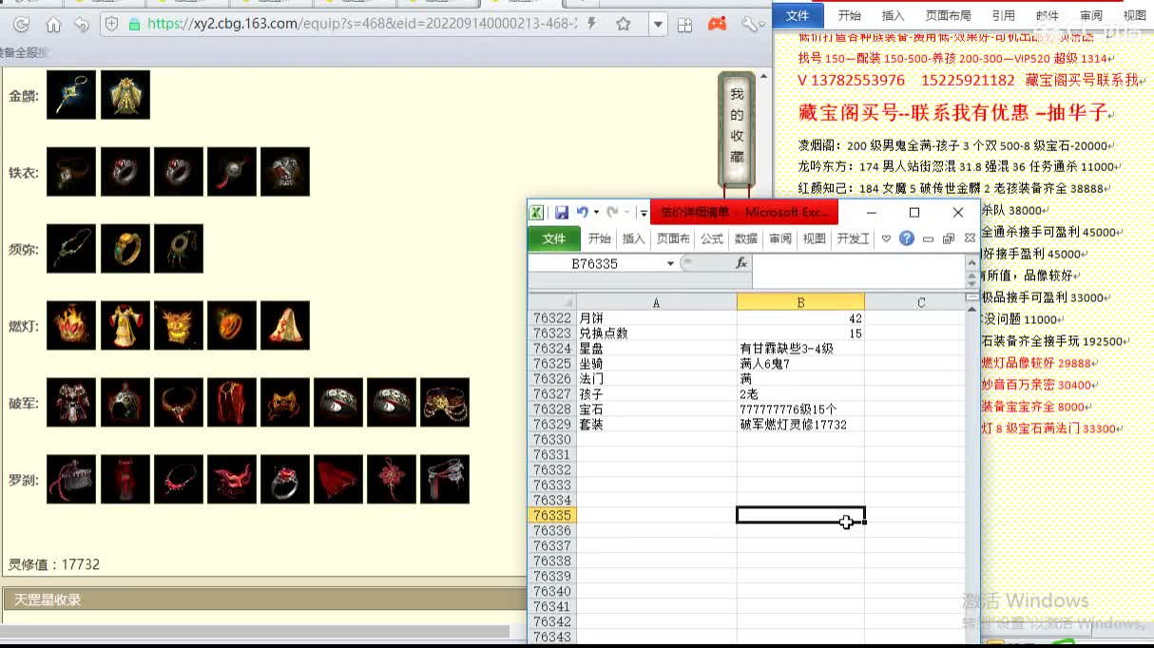
Task: Open the Excel name box dropdown
Action: [670, 263]
